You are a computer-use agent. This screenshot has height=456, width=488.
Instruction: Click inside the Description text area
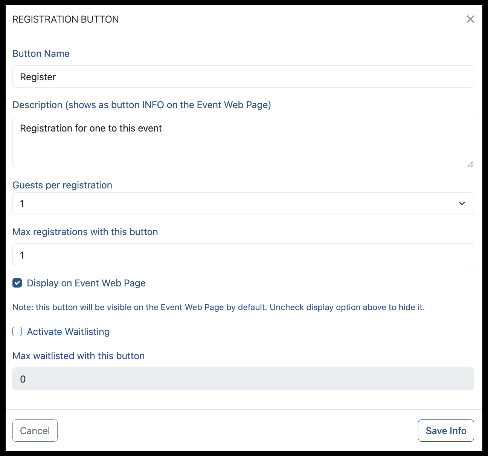[x=243, y=142]
